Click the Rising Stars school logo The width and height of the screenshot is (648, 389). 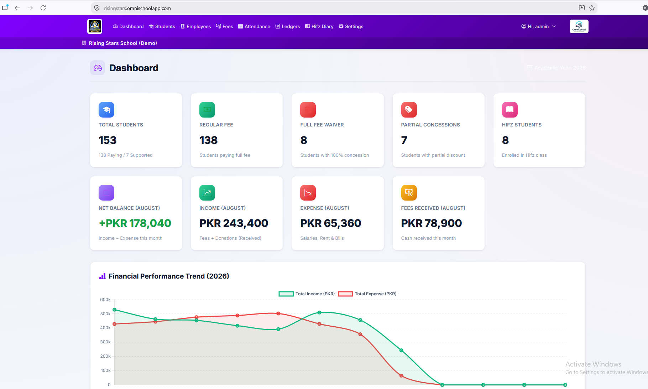95,26
